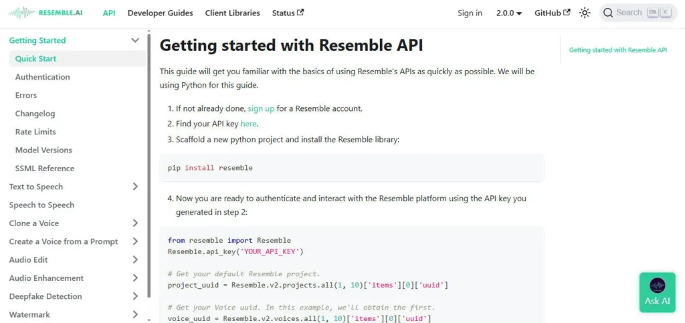Click the sidebar vertical scrollbar
The width and height of the screenshot is (685, 323).
(149, 166)
